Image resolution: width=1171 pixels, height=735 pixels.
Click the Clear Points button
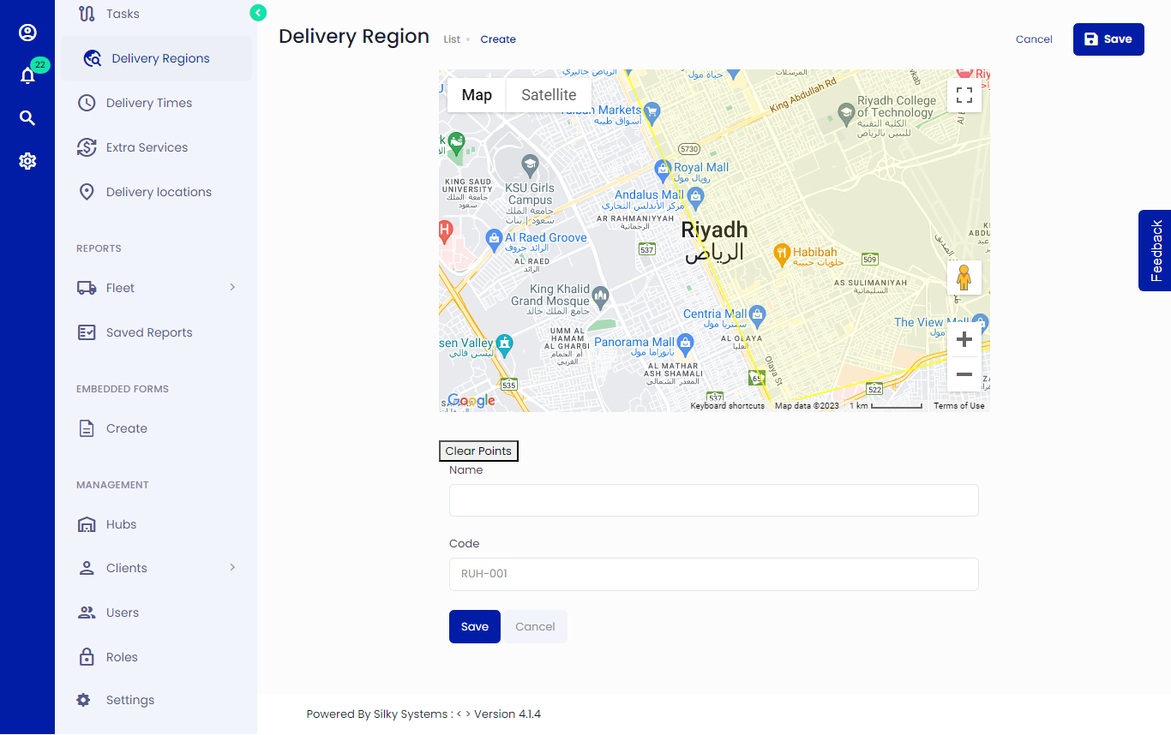point(478,451)
